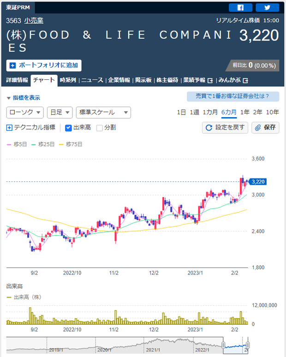Click the external link icon next to みんかぶ

[245, 80]
